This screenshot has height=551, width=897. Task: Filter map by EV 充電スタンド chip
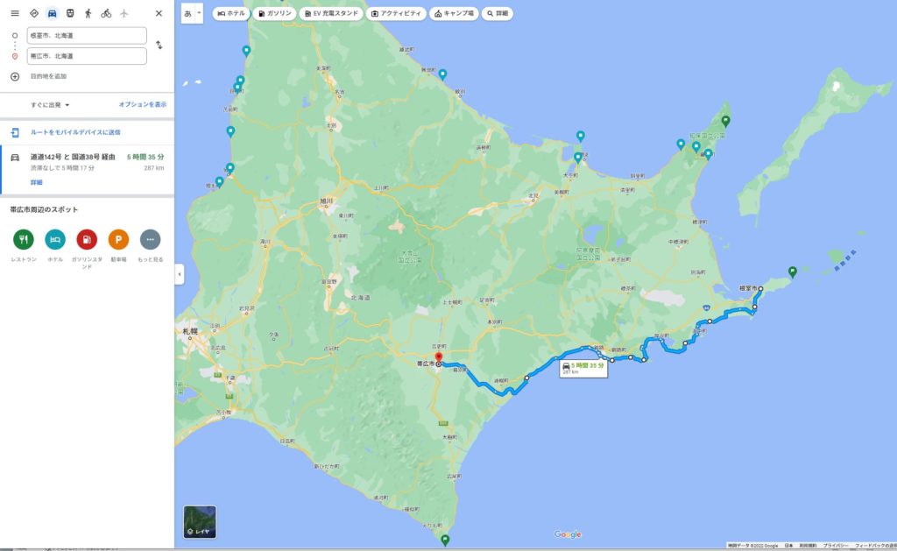[329, 14]
